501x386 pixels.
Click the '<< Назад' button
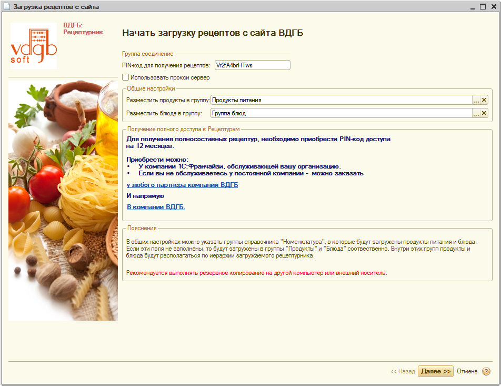pyautogui.click(x=403, y=371)
